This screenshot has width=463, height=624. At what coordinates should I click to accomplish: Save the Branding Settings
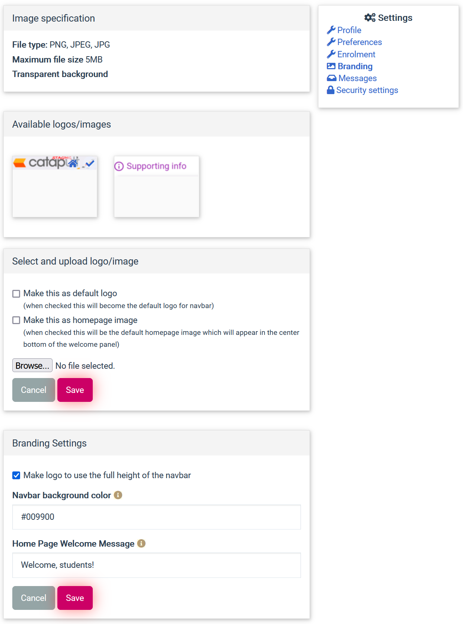[x=75, y=598]
